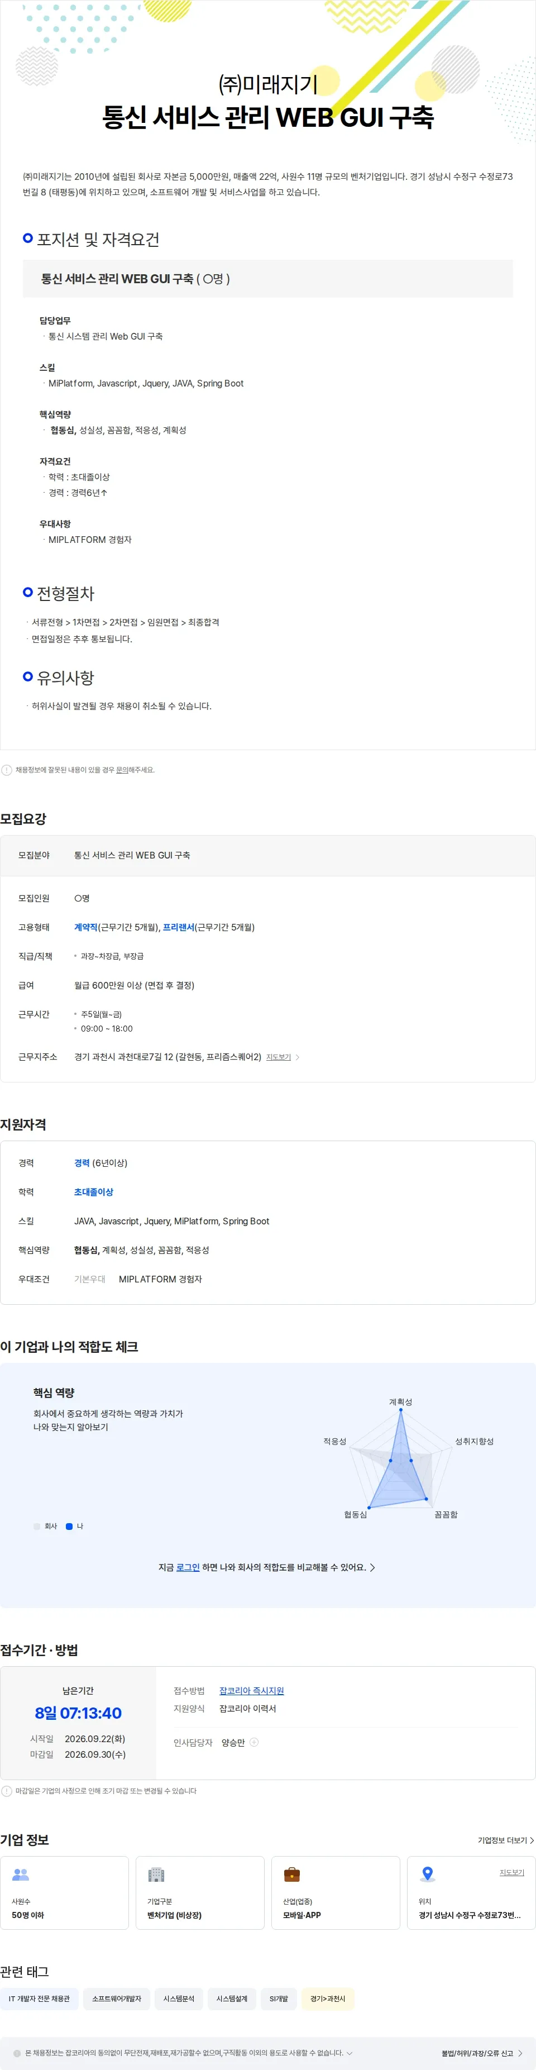
Task: Click 경력 link in 지원자격
Action: (82, 1163)
